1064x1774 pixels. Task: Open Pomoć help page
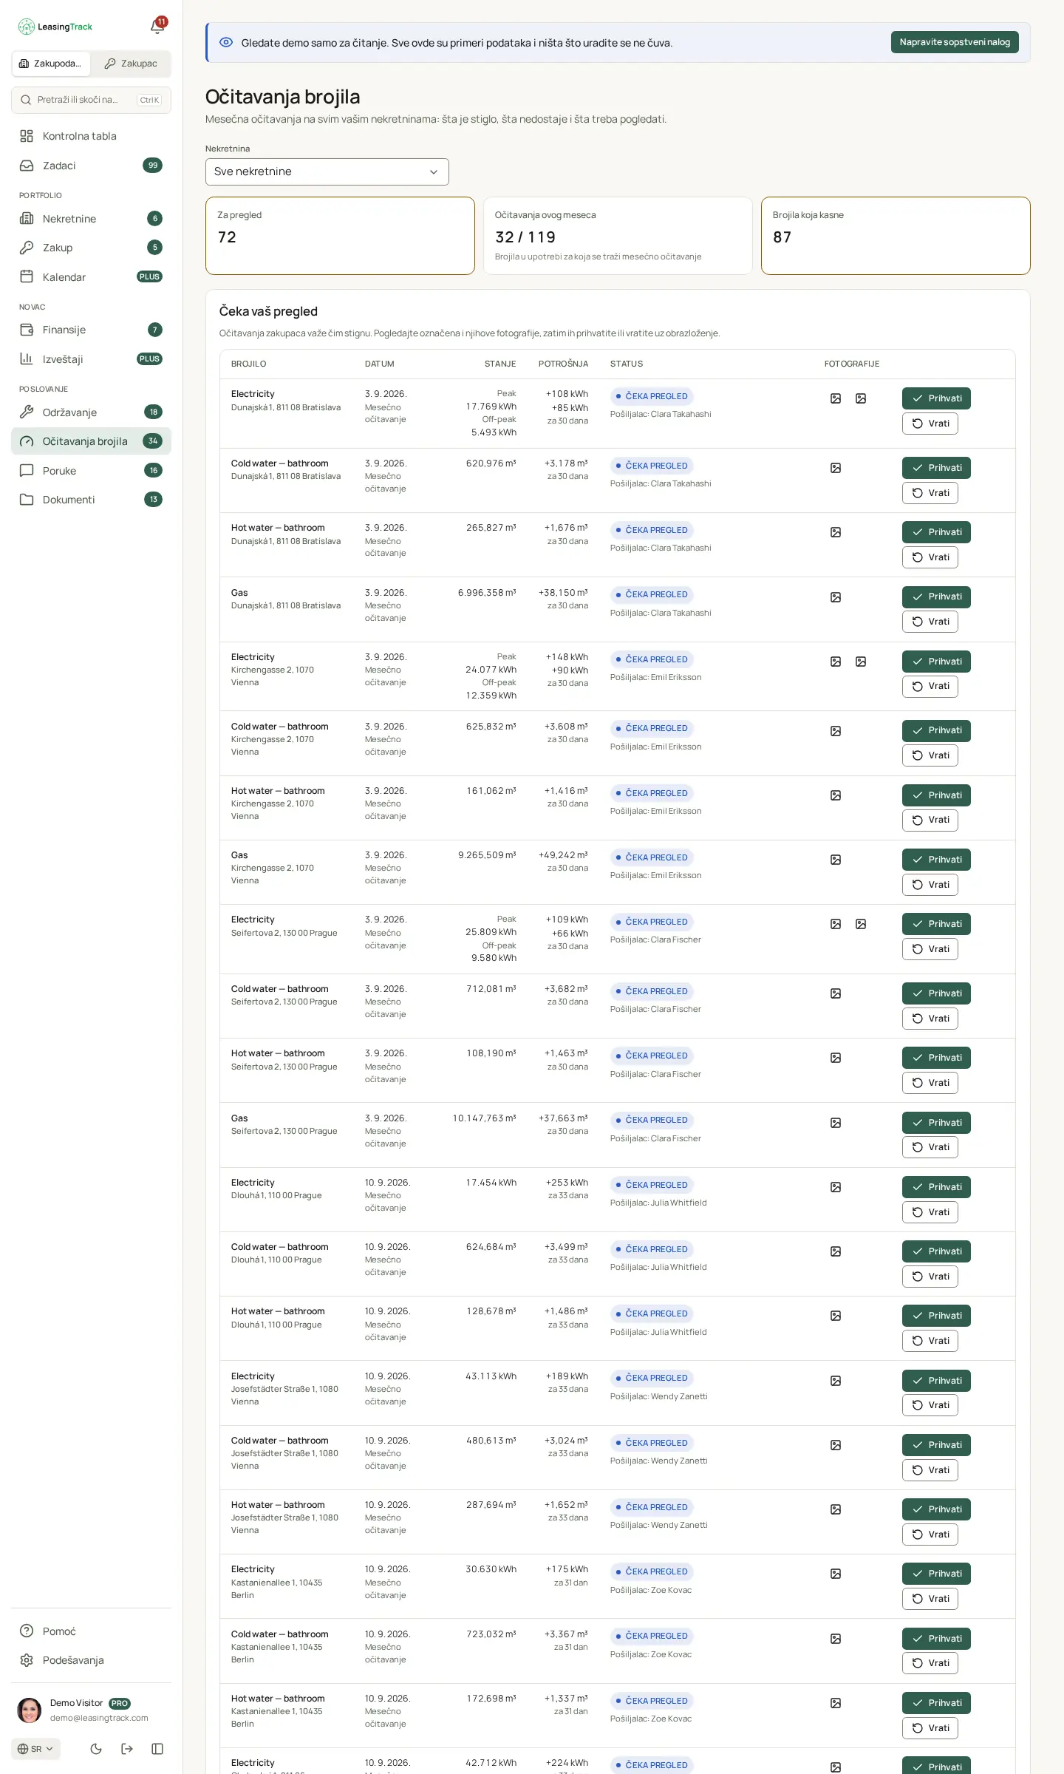tap(91, 1631)
